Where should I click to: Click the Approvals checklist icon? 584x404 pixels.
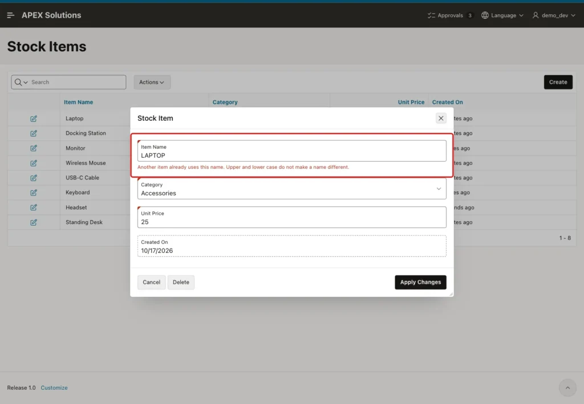pyautogui.click(x=431, y=15)
